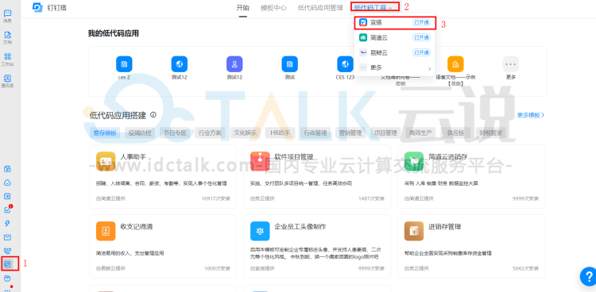The width and height of the screenshot is (596, 292).
Task: Click the 收支记得清 template icon
Action: [x=106, y=231]
